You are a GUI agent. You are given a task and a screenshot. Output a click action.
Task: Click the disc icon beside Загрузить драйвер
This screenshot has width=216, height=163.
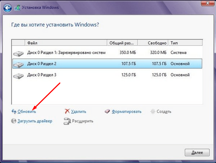click(x=14, y=121)
